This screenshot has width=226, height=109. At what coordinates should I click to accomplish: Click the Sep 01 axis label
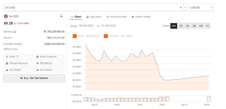tap(184, 105)
